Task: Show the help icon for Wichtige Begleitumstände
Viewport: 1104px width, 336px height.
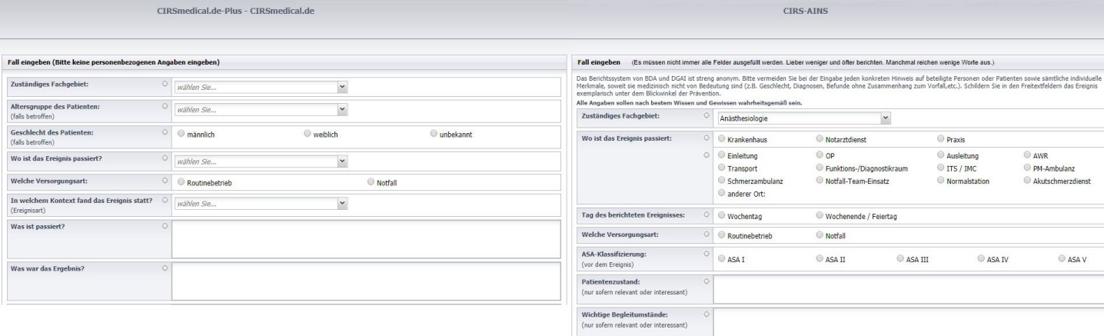Action: coord(707,314)
